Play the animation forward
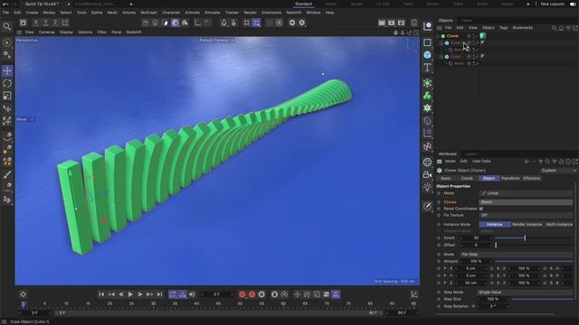 (x=130, y=294)
